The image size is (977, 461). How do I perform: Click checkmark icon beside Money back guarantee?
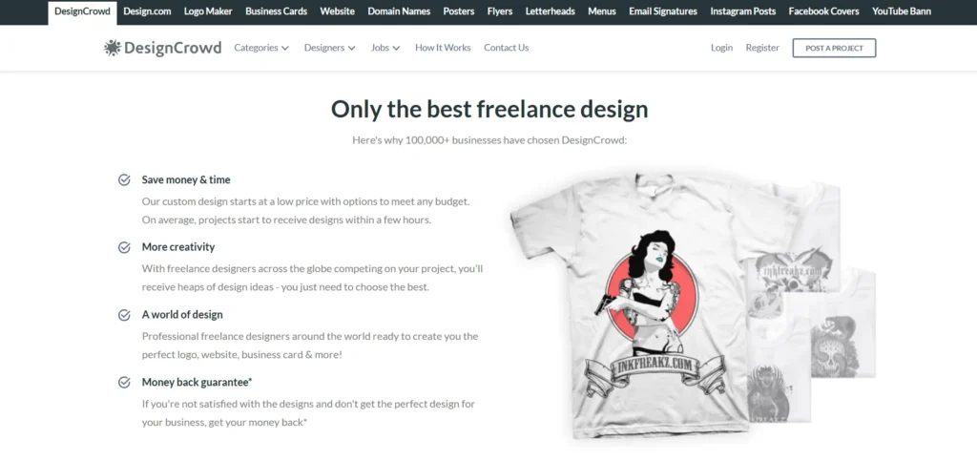tap(125, 383)
